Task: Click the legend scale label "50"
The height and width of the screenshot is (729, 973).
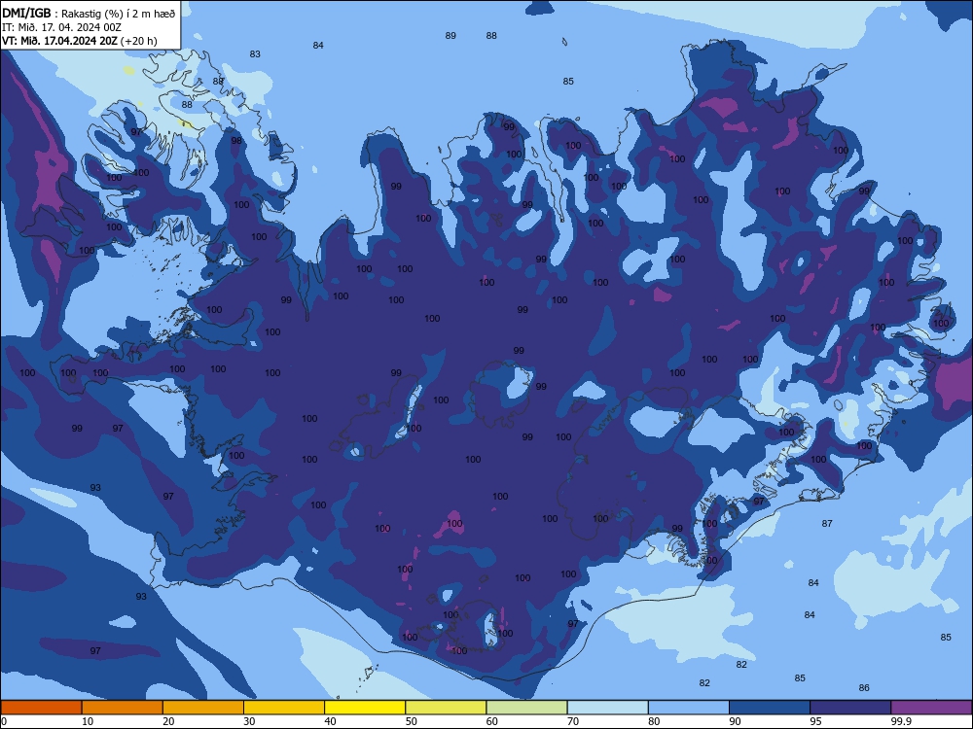Action: click(x=412, y=721)
